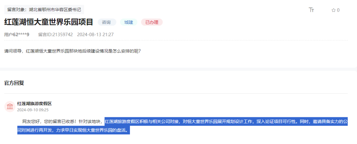Click the post date 2024-08-13 21:27
The height and width of the screenshot is (144, 357).
pyautogui.click(x=96, y=35)
